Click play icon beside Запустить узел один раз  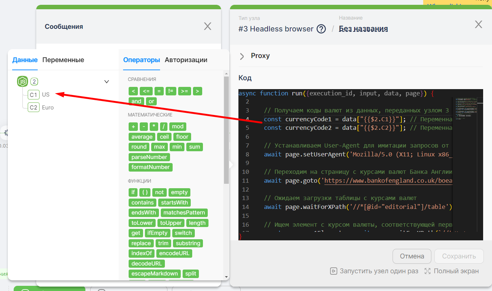tap(333, 271)
